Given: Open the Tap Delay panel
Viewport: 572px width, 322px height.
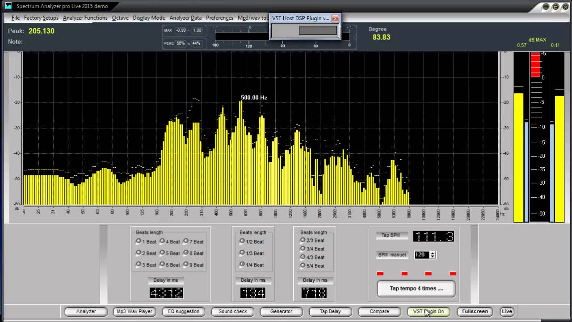Looking at the screenshot, I should coord(330,312).
